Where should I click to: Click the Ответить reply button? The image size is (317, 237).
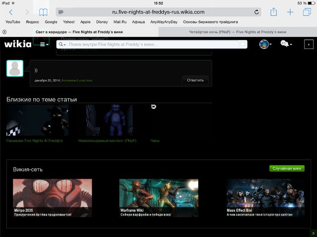point(195,80)
